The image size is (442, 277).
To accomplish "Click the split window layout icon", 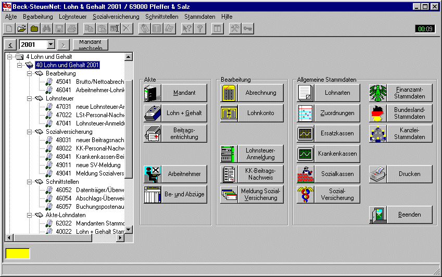I will pos(217,29).
